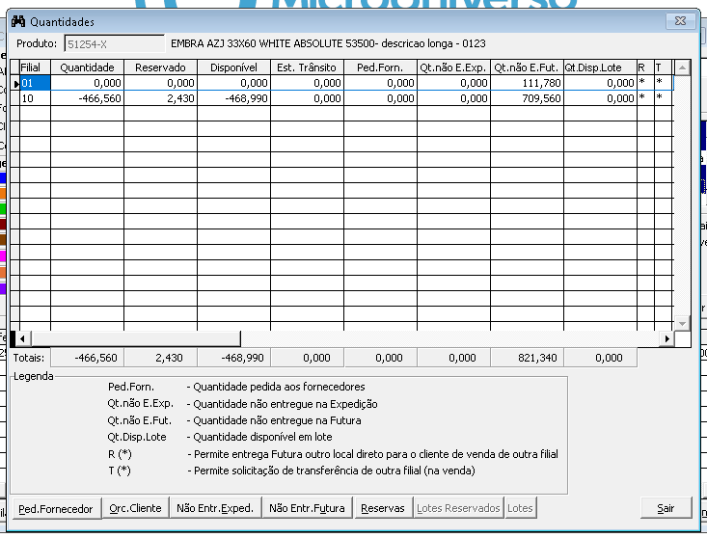Click the Filial column header
707x538 pixels.
click(x=35, y=67)
